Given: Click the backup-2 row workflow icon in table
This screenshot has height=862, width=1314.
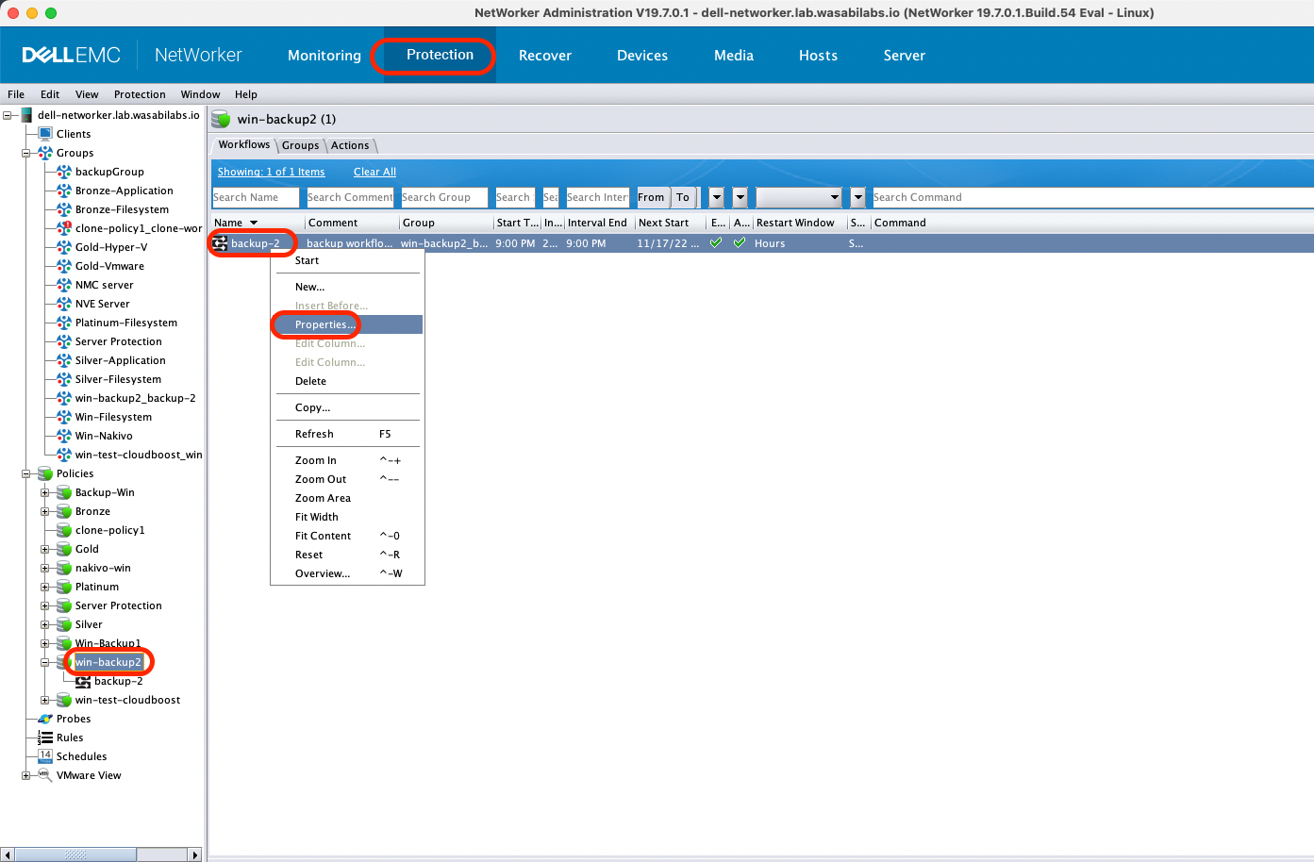Looking at the screenshot, I should 220,243.
